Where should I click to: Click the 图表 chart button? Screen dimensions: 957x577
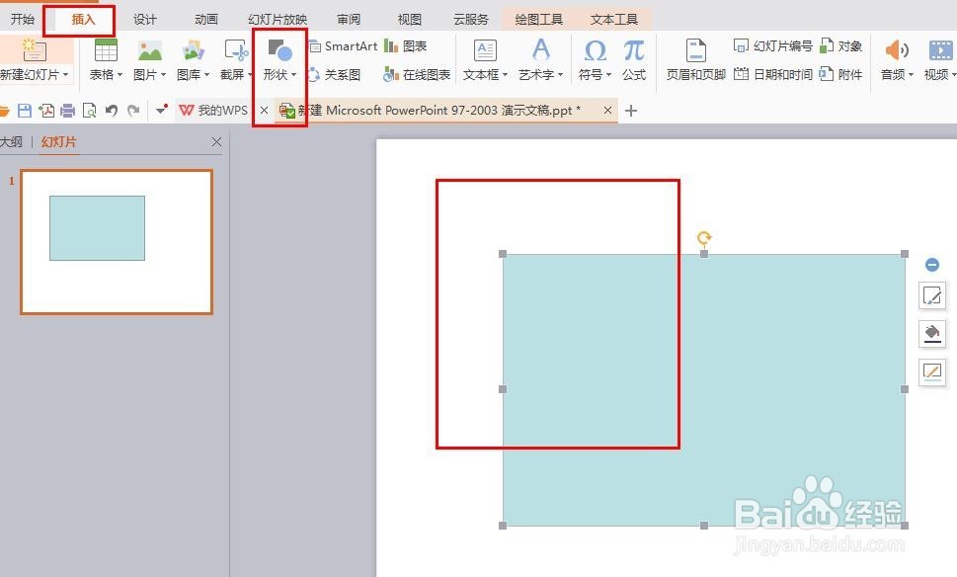405,45
